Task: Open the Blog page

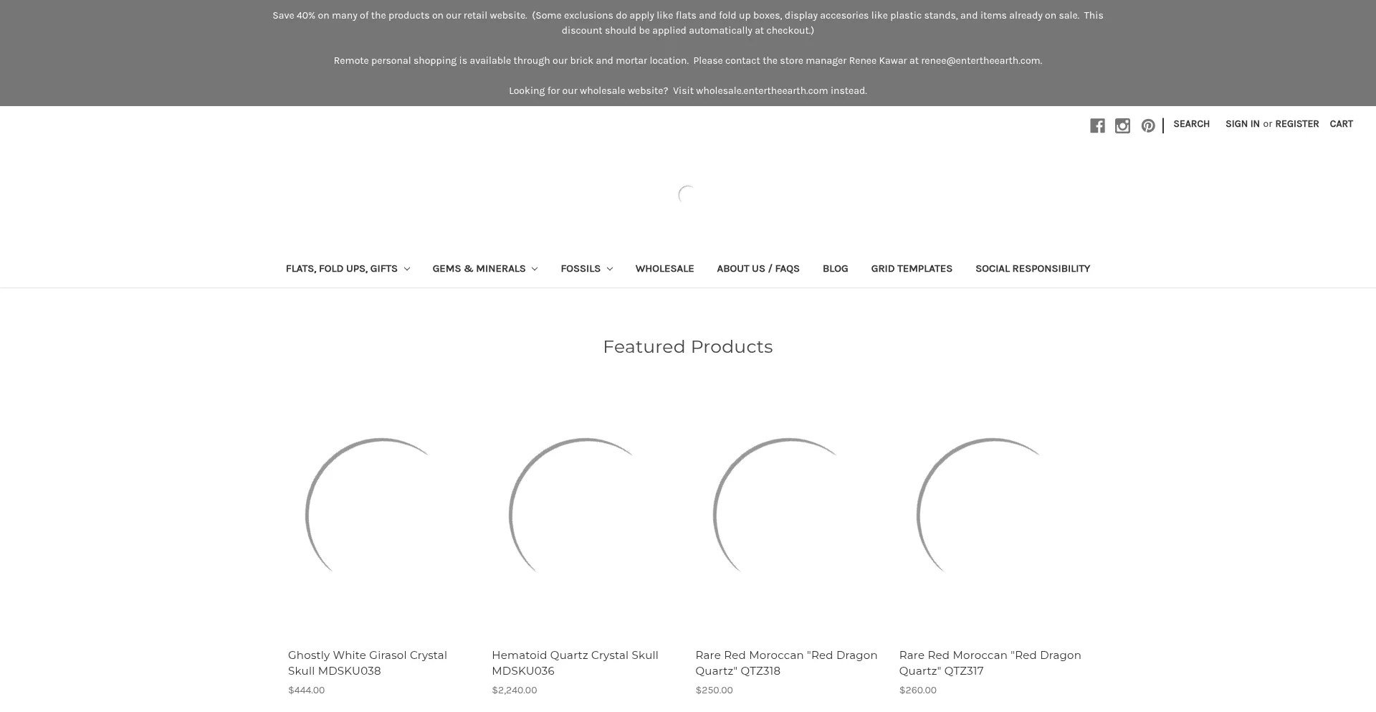Action: [x=835, y=269]
